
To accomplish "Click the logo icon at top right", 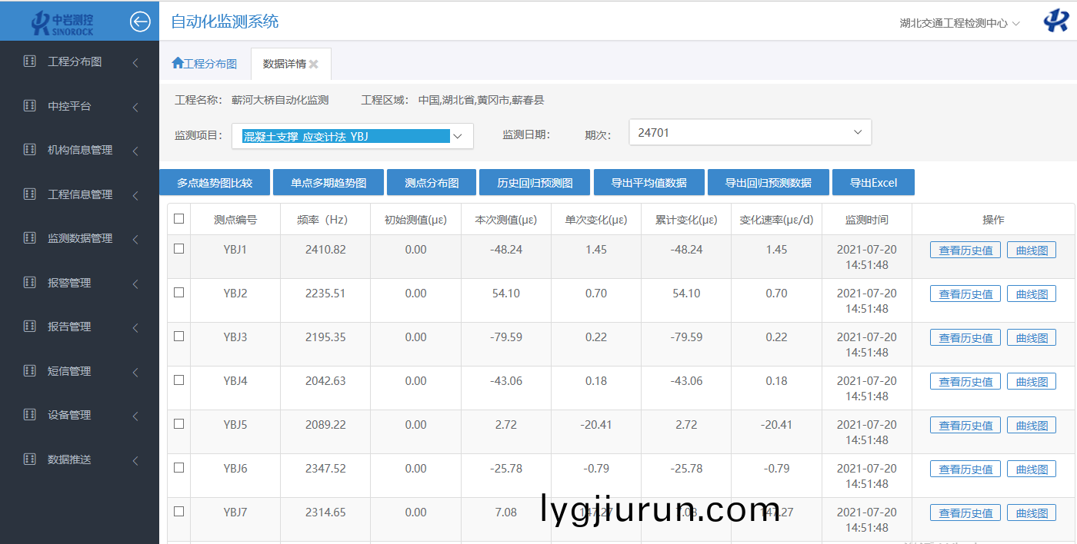I will click(x=1055, y=22).
